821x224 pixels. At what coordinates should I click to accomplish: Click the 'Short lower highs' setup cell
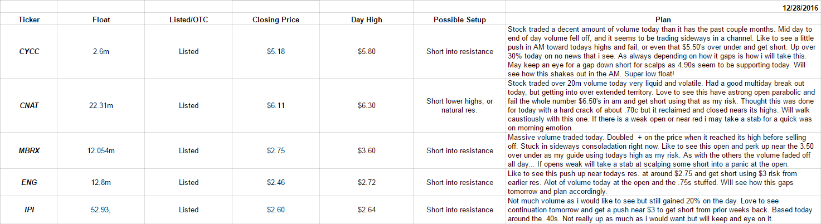pyautogui.click(x=459, y=105)
